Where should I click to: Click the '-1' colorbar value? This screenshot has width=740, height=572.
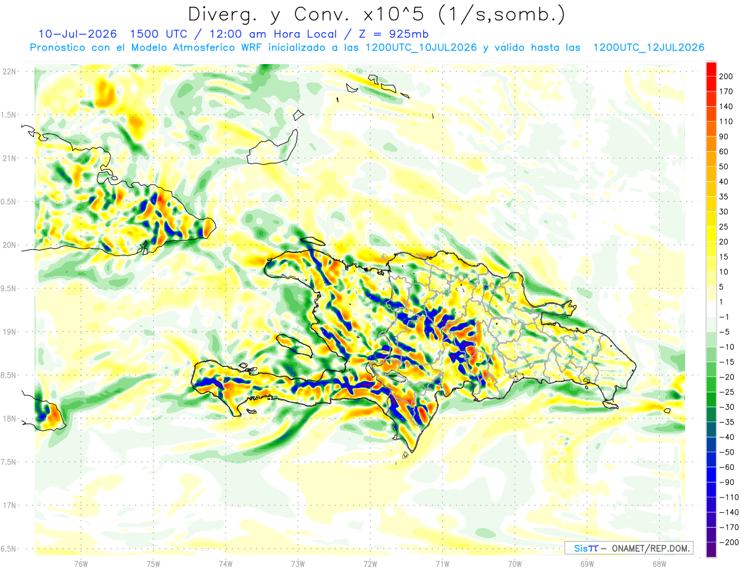[725, 317]
